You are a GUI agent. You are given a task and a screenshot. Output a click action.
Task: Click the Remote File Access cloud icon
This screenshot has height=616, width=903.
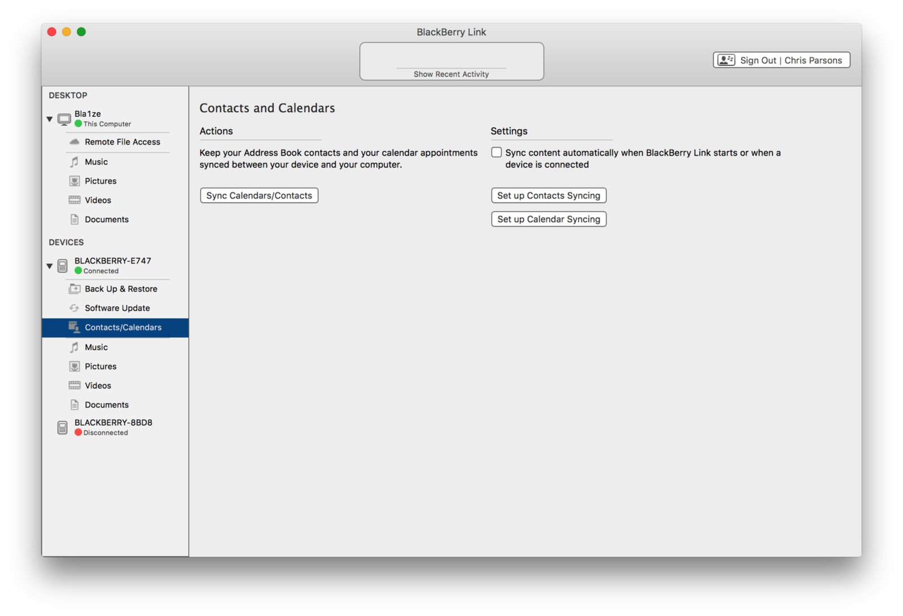pos(74,142)
